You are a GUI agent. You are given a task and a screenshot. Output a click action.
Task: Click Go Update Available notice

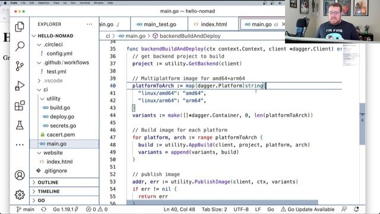coord(308,209)
